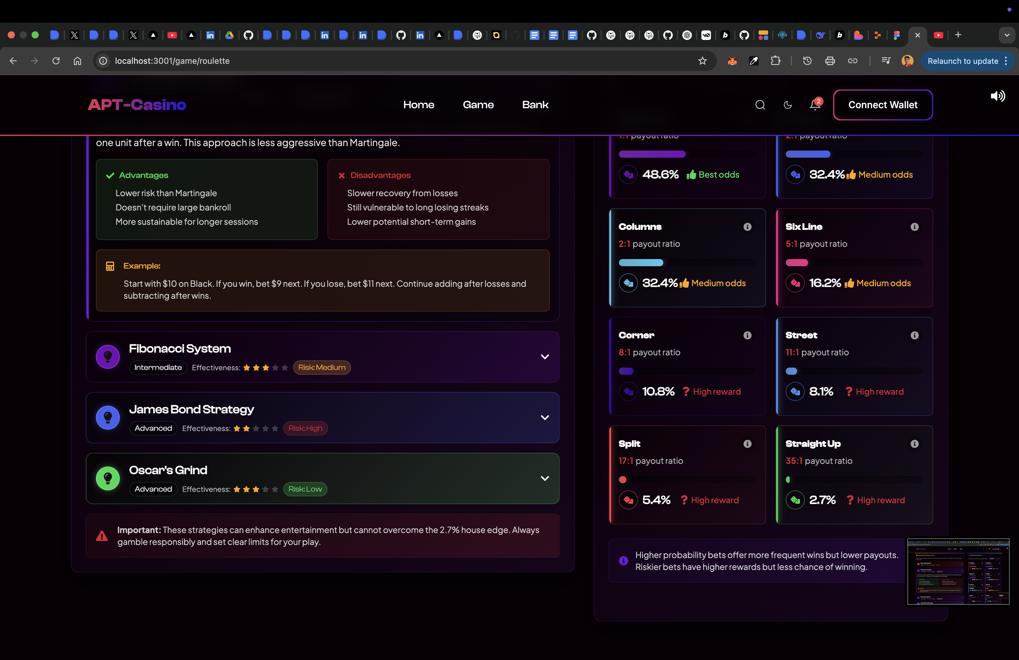Click the page preview thumbnail
Viewport: 1019px width, 660px height.
[958, 571]
